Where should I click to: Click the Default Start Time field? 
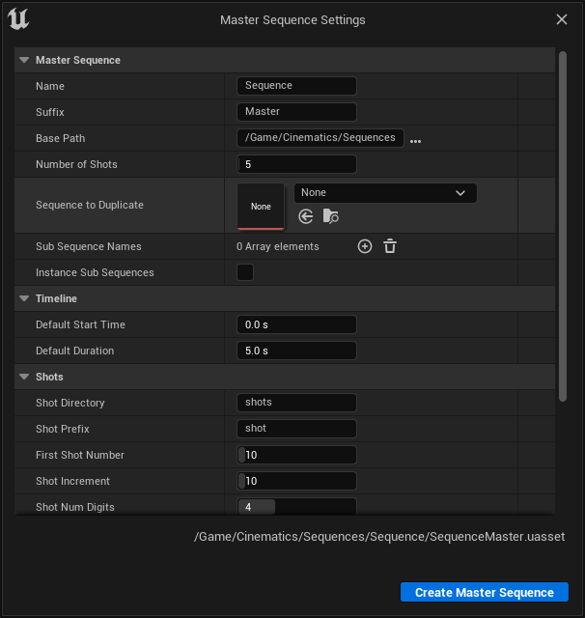(296, 324)
